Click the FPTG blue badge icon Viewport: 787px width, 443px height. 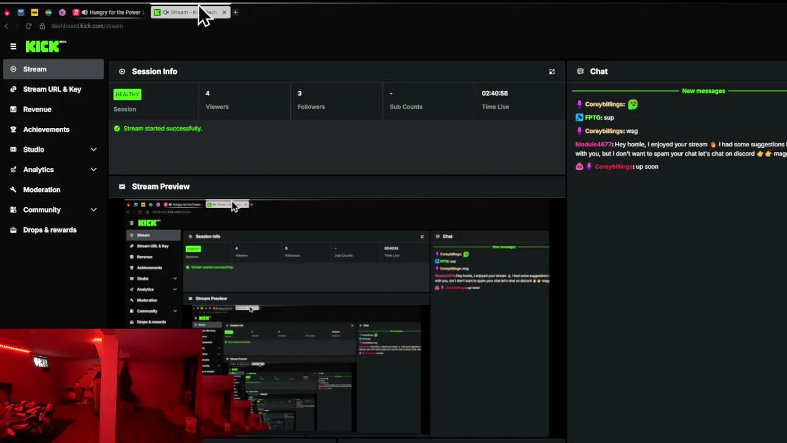tap(579, 118)
